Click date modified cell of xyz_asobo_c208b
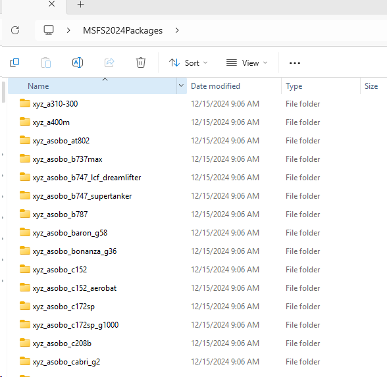The height and width of the screenshot is (377, 387). coord(225,343)
